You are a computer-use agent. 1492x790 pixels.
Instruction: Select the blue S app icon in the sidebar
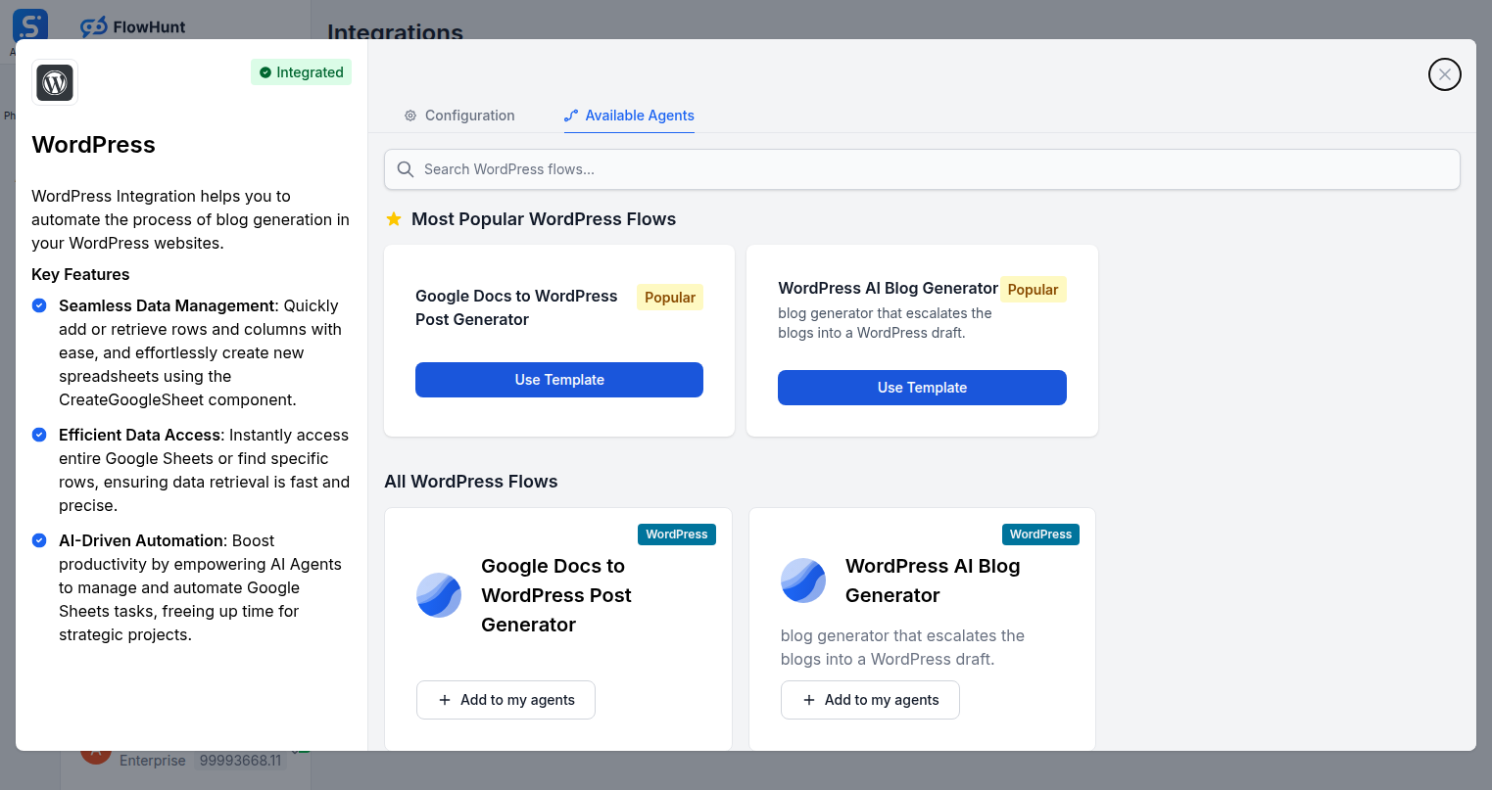(28, 23)
